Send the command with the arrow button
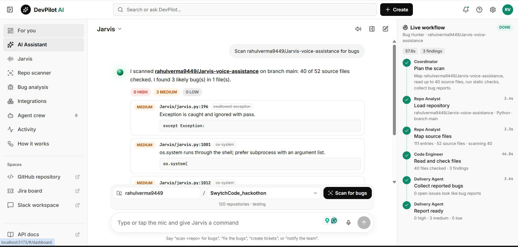Image resolution: width=518 pixels, height=247 pixels. [x=364, y=223]
